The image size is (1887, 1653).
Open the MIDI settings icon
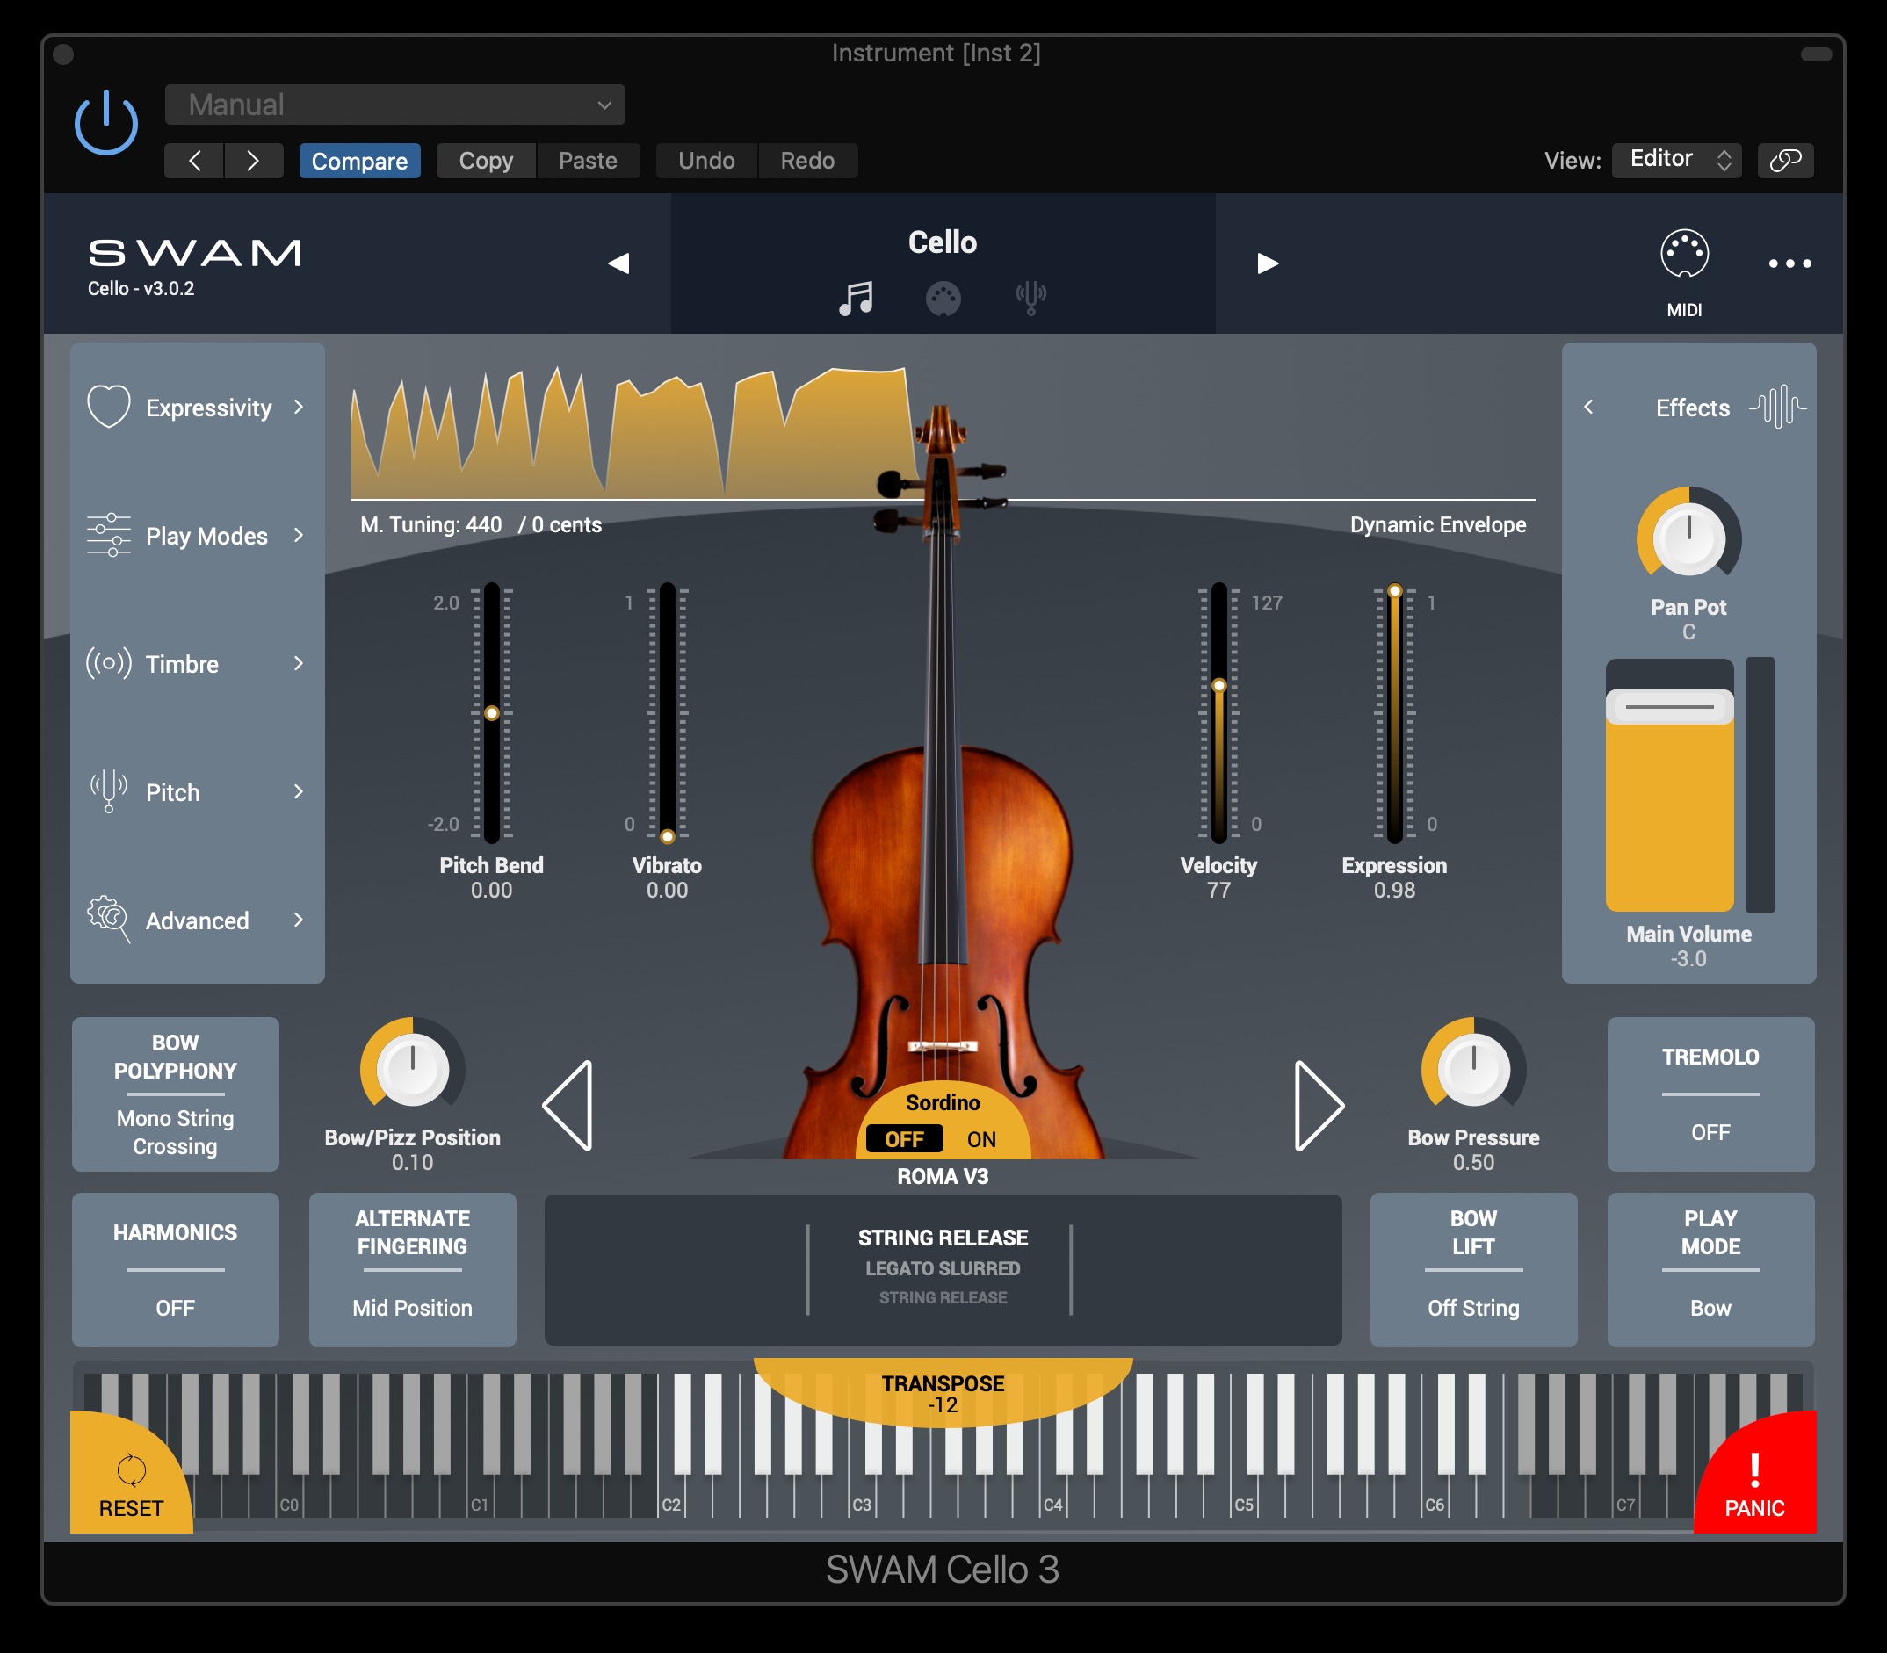1683,255
